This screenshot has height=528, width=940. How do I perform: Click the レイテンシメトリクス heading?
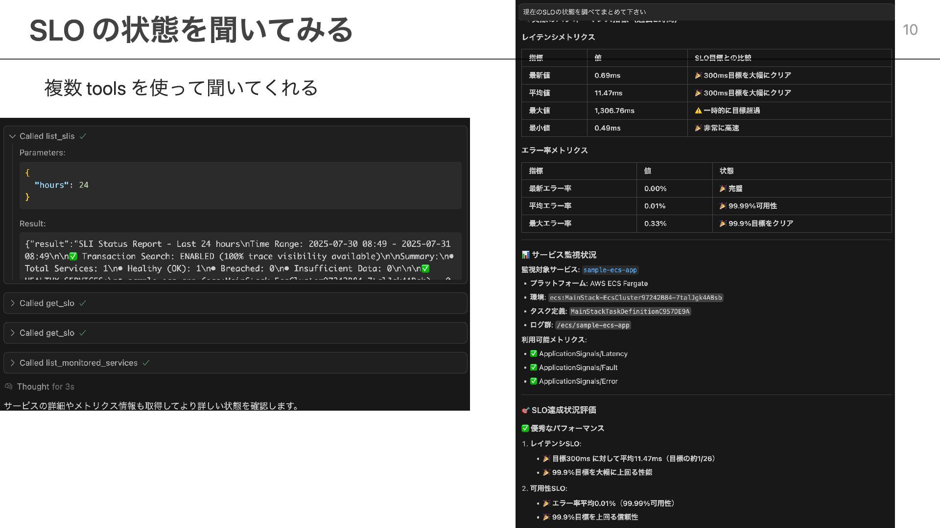click(558, 37)
